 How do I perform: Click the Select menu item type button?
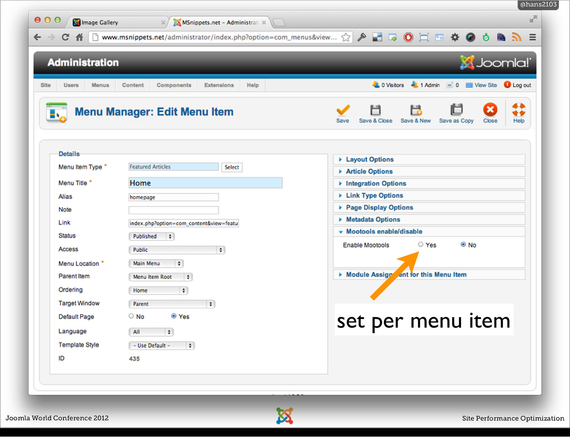pos(232,167)
